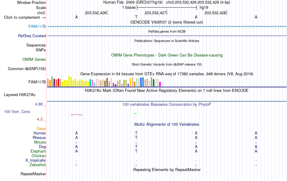Screen dimensions: 287x181
Task: Open 'GENCODE V50lift37 (2 items filtered out)' title
Action: click(x=166, y=22)
